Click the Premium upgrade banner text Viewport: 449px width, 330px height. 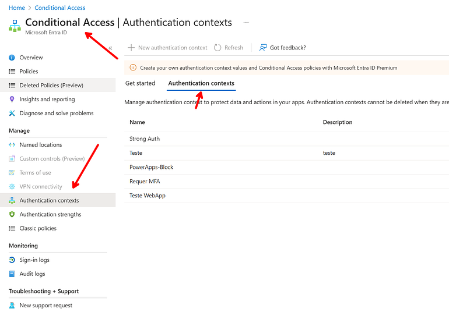click(269, 68)
